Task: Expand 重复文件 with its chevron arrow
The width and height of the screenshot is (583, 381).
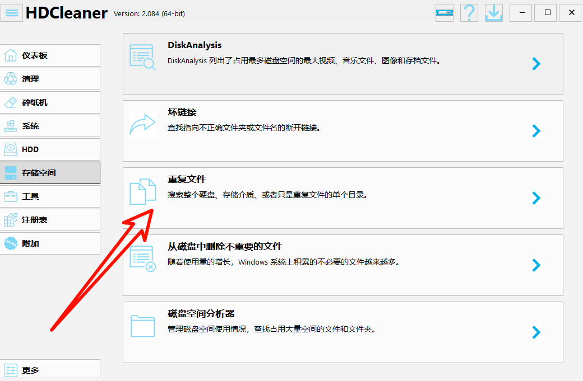Action: 536,198
